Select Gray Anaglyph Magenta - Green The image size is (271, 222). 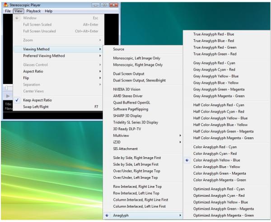[x=226, y=96]
